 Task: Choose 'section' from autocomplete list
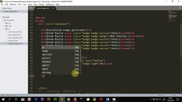[61, 55]
